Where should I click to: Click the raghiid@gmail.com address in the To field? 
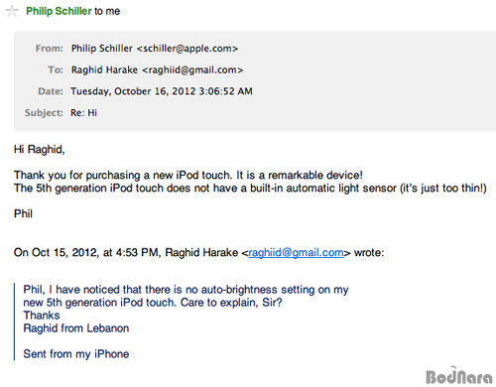(x=192, y=70)
